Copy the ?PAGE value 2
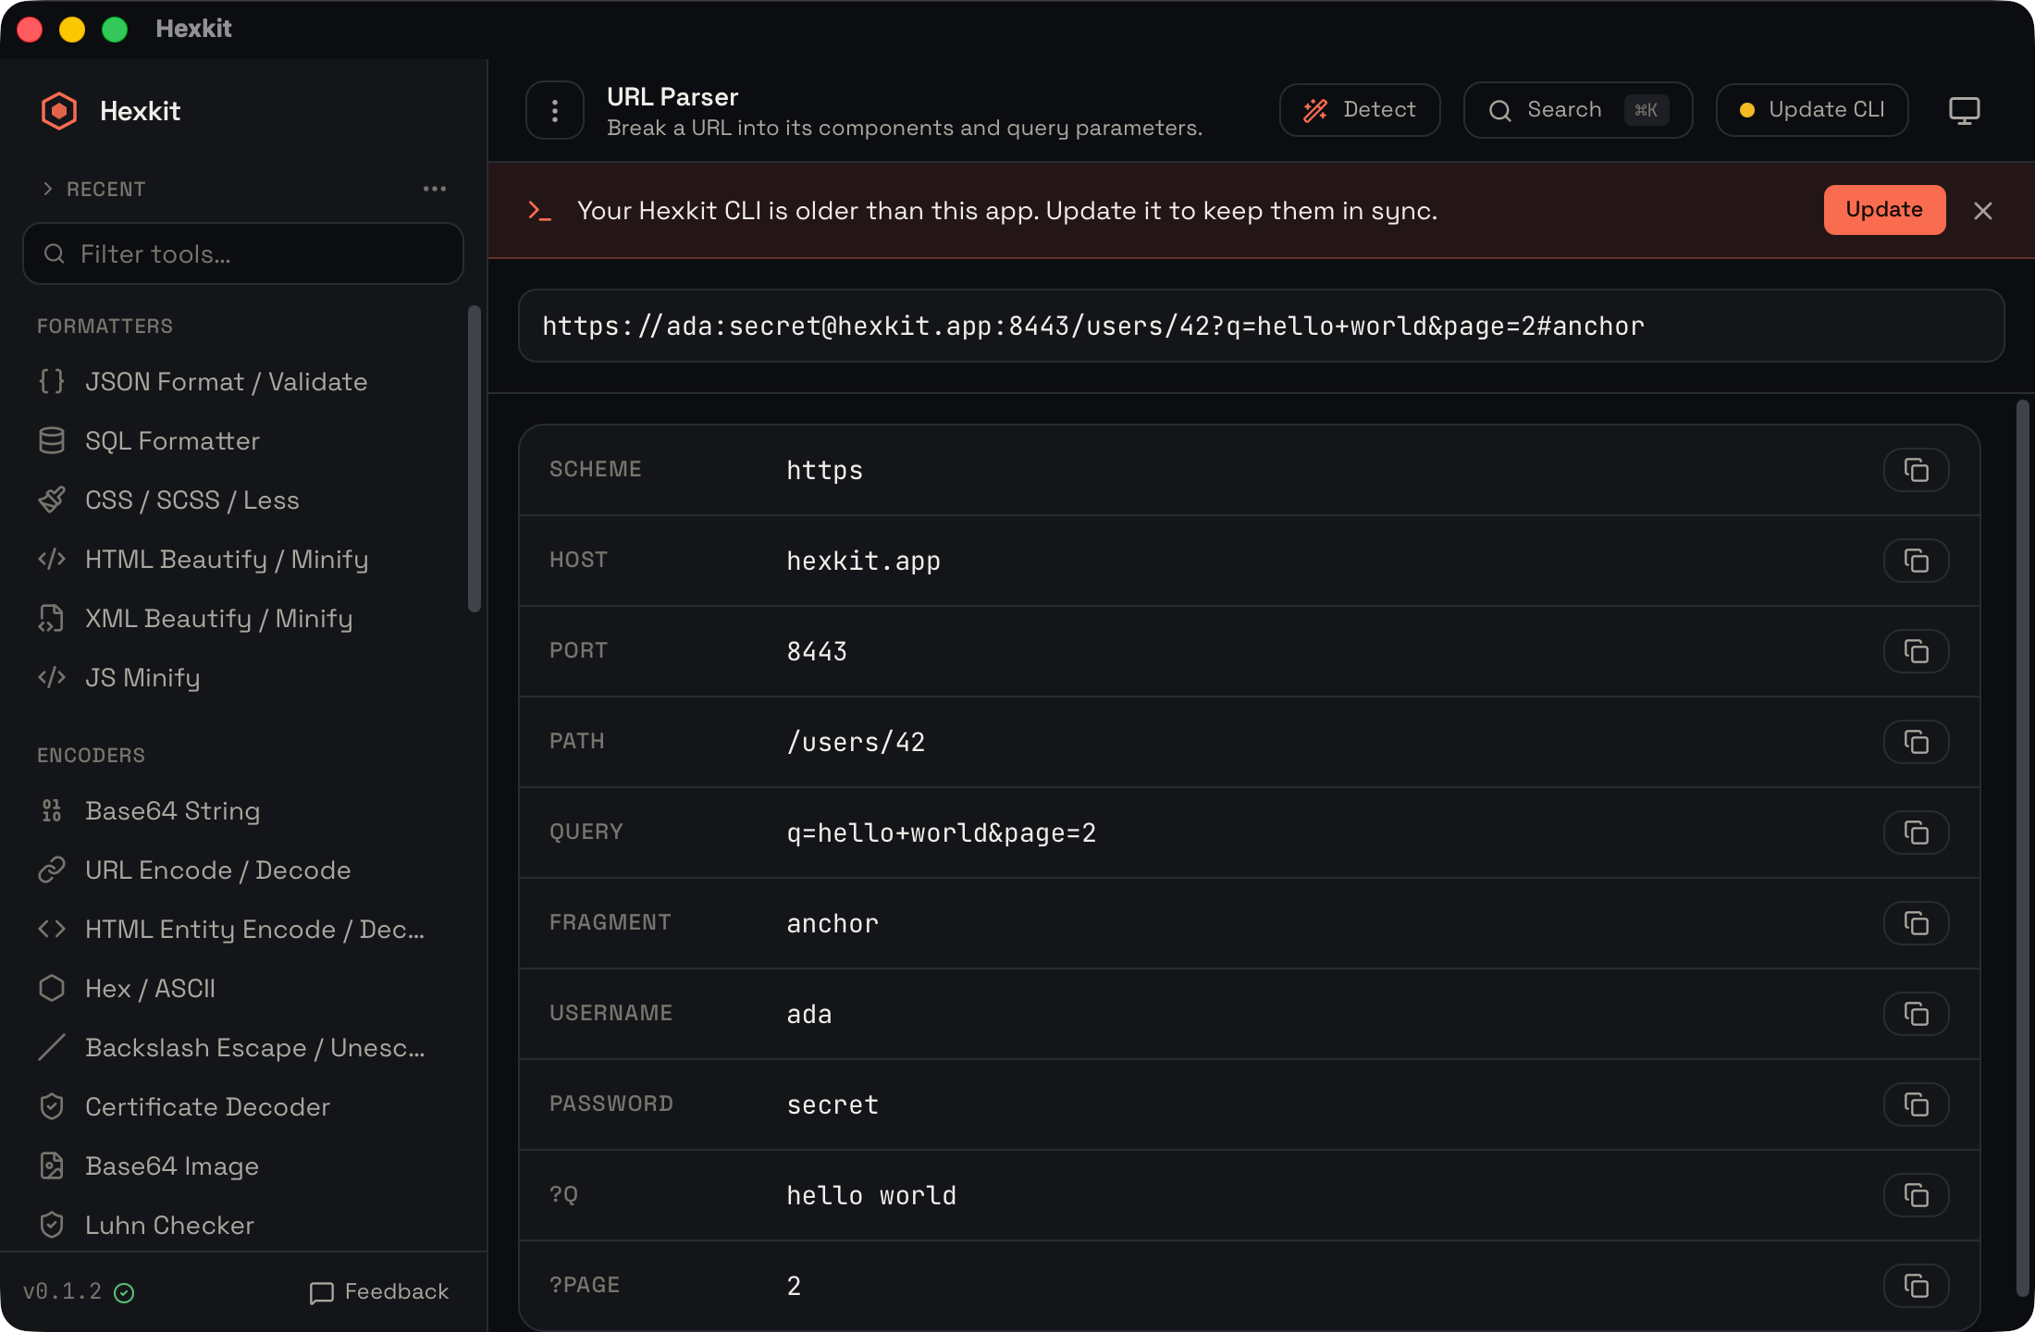2035x1332 pixels. coord(1917,1286)
